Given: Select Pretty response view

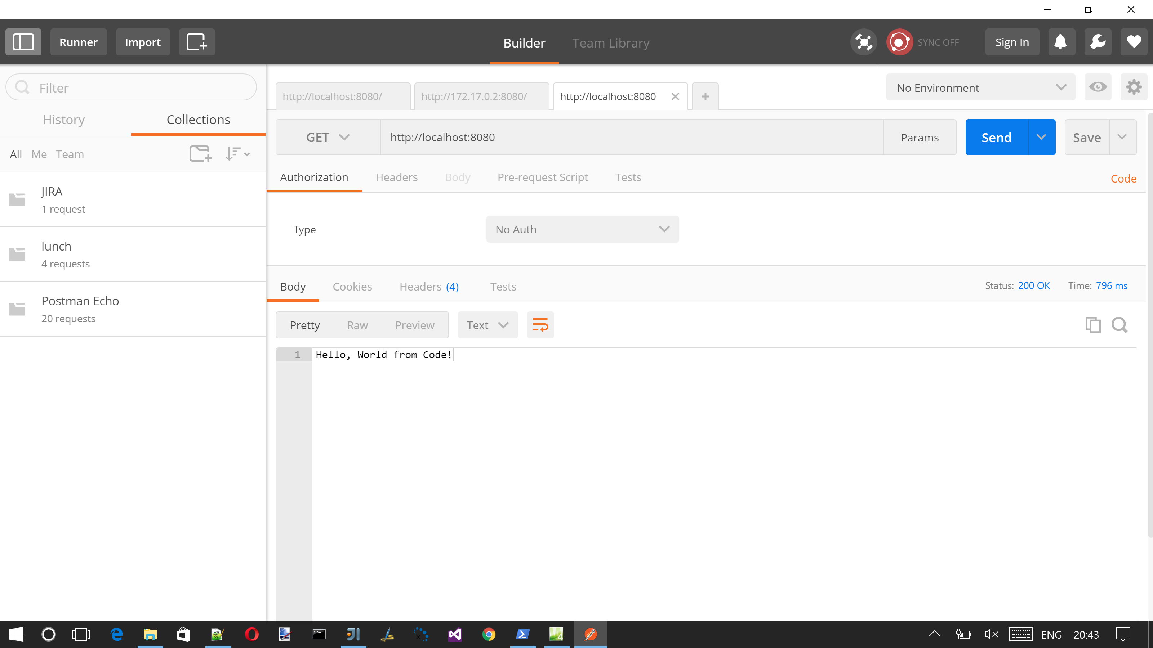Looking at the screenshot, I should click(304, 325).
